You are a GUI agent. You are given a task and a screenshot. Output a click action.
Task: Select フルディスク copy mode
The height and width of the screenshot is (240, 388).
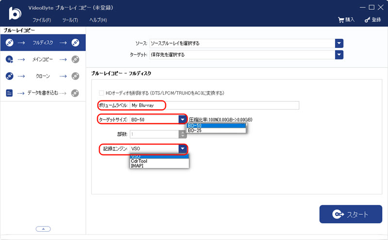click(43, 43)
